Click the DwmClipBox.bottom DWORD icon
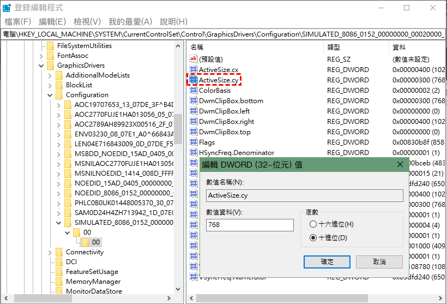Viewport: 447px width, 304px height. (x=194, y=100)
